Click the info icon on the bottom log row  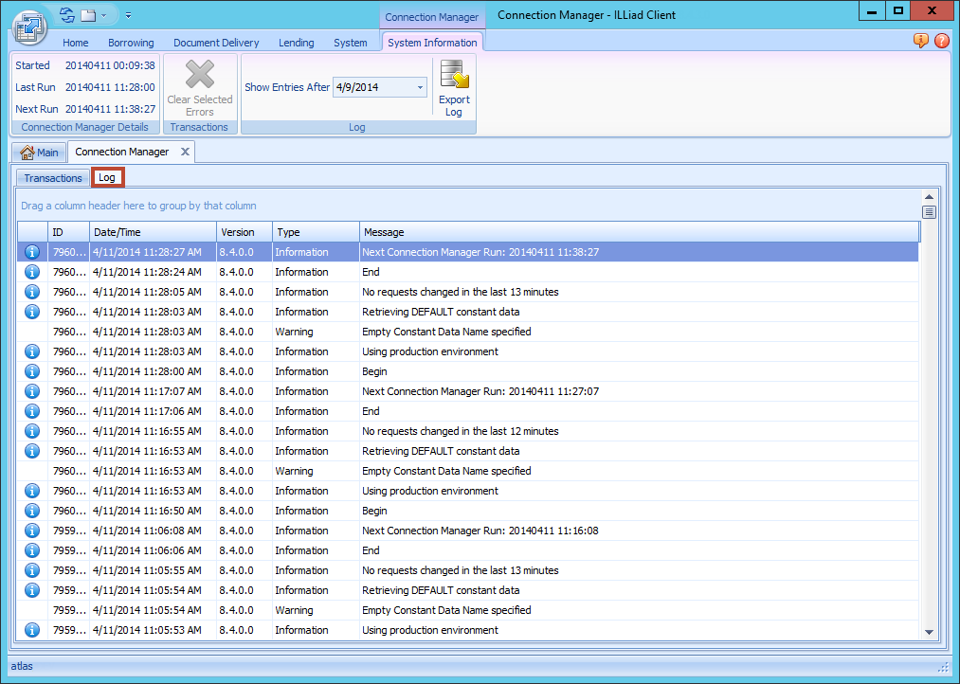point(31,629)
